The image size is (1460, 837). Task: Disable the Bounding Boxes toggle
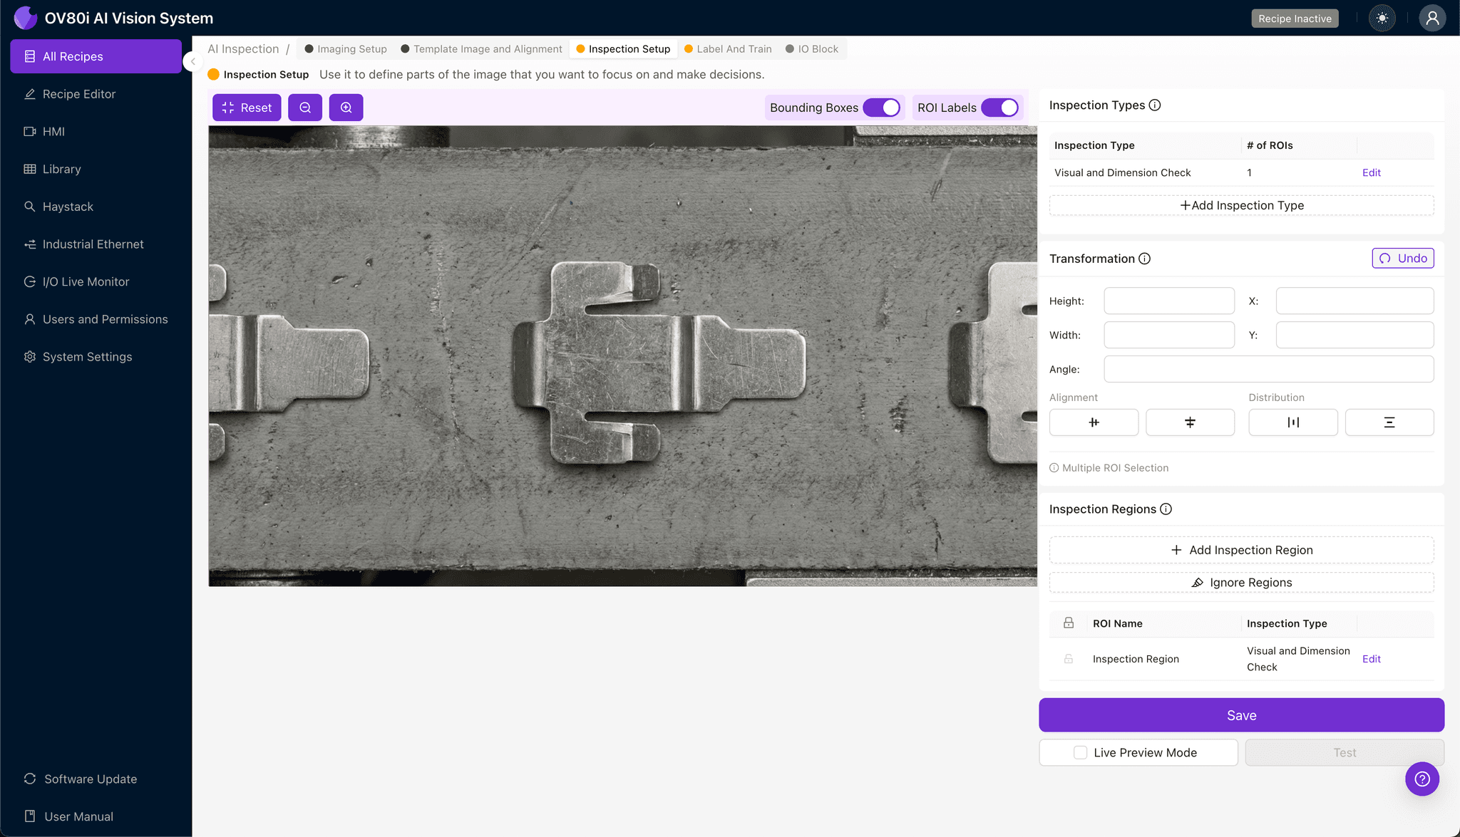click(x=883, y=107)
